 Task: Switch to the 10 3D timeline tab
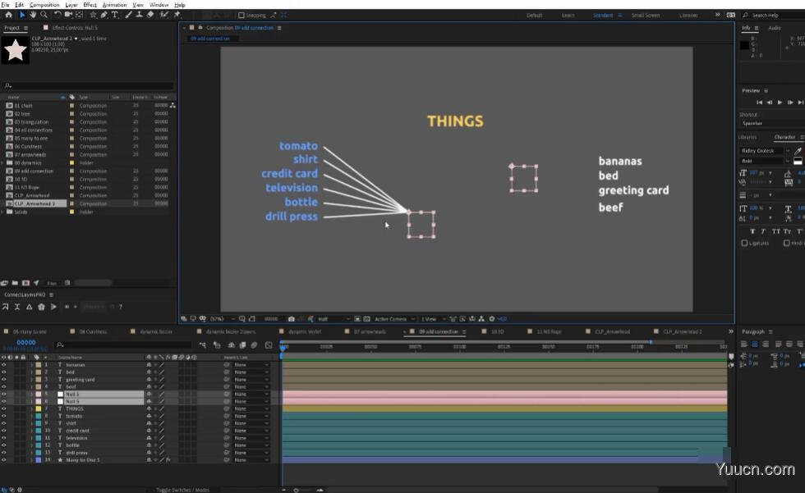[497, 332]
